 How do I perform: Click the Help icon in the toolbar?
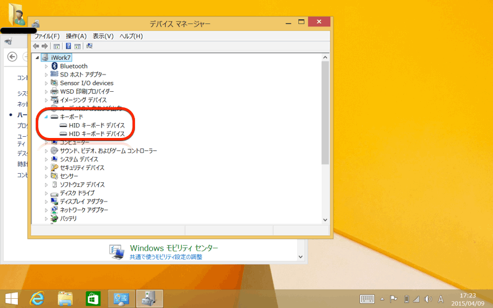click(68, 46)
